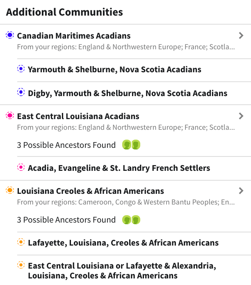Click green ancestor avatars under East Central Louisiana Acadians
251x285 pixels.
coord(131,145)
